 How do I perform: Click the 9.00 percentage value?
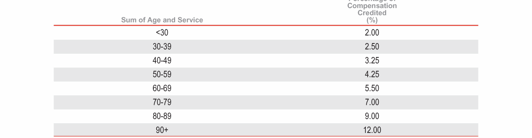(x=372, y=116)
